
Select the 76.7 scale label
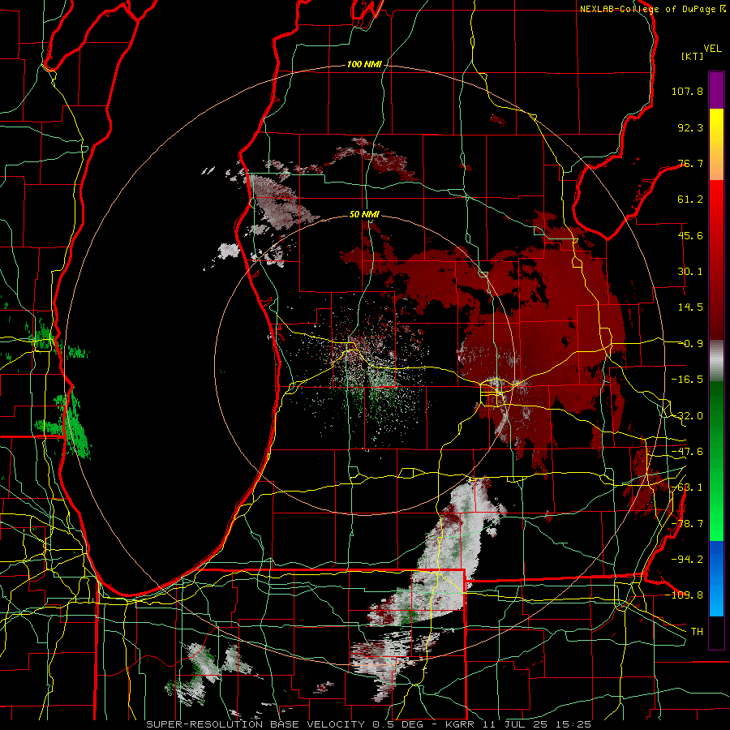690,163
